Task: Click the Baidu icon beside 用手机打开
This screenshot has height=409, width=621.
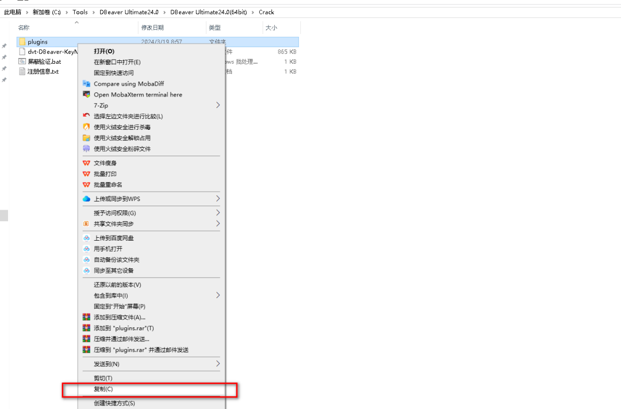Action: click(x=86, y=249)
